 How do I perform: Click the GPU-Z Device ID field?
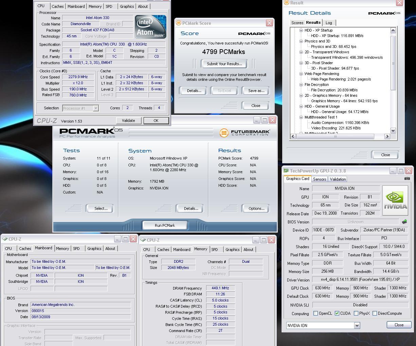[x=324, y=230]
